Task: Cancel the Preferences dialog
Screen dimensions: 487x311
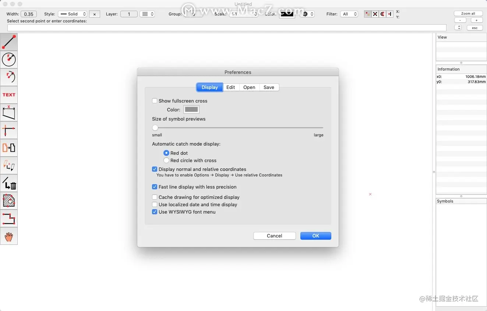Action: 275,236
